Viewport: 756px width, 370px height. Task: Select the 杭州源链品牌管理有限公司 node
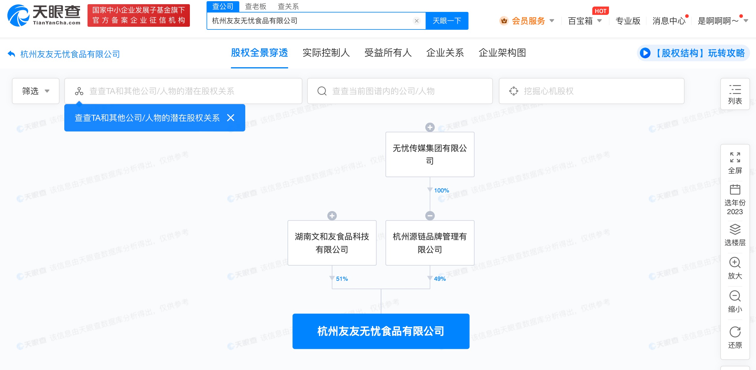point(430,243)
